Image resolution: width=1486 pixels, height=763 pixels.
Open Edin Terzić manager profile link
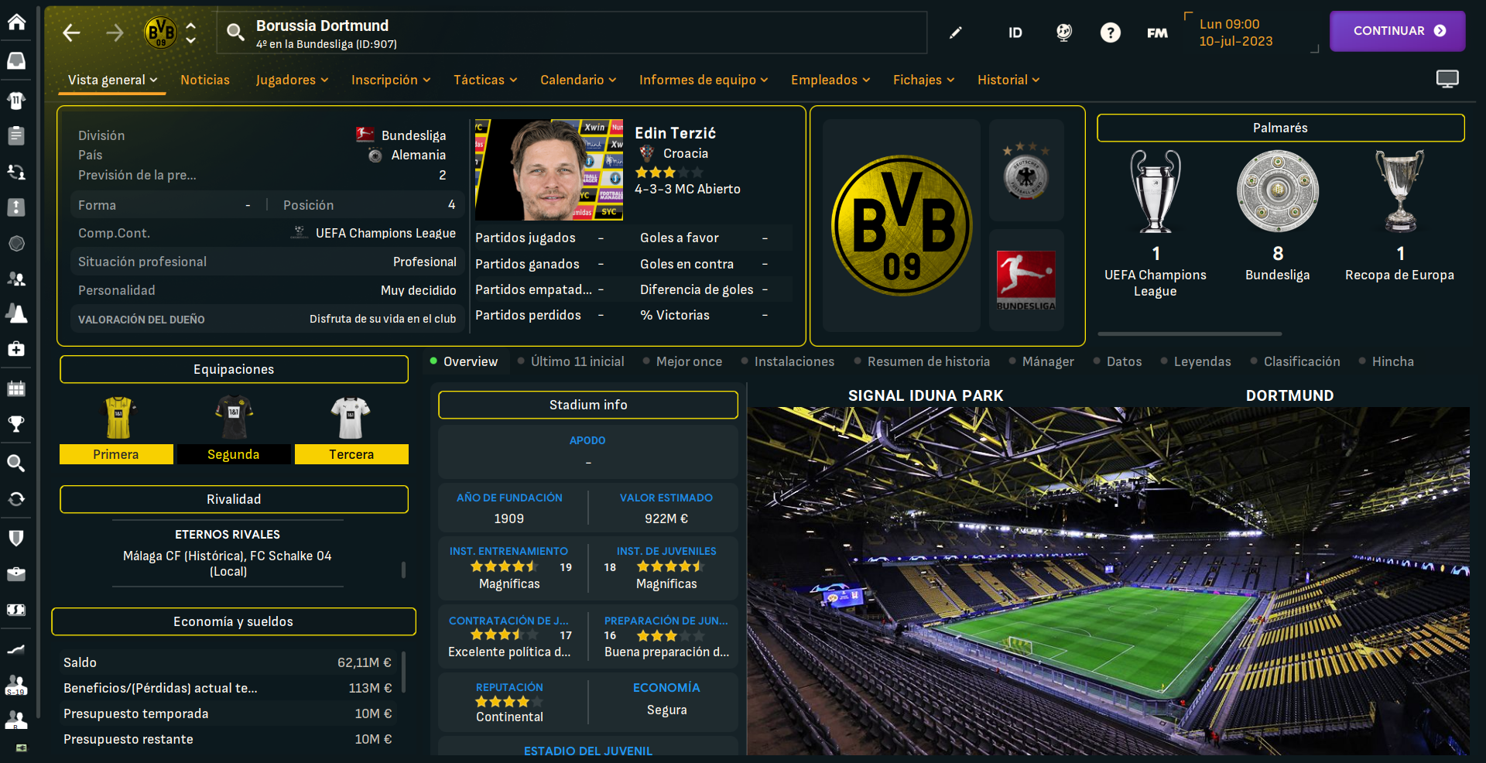pyautogui.click(x=675, y=133)
